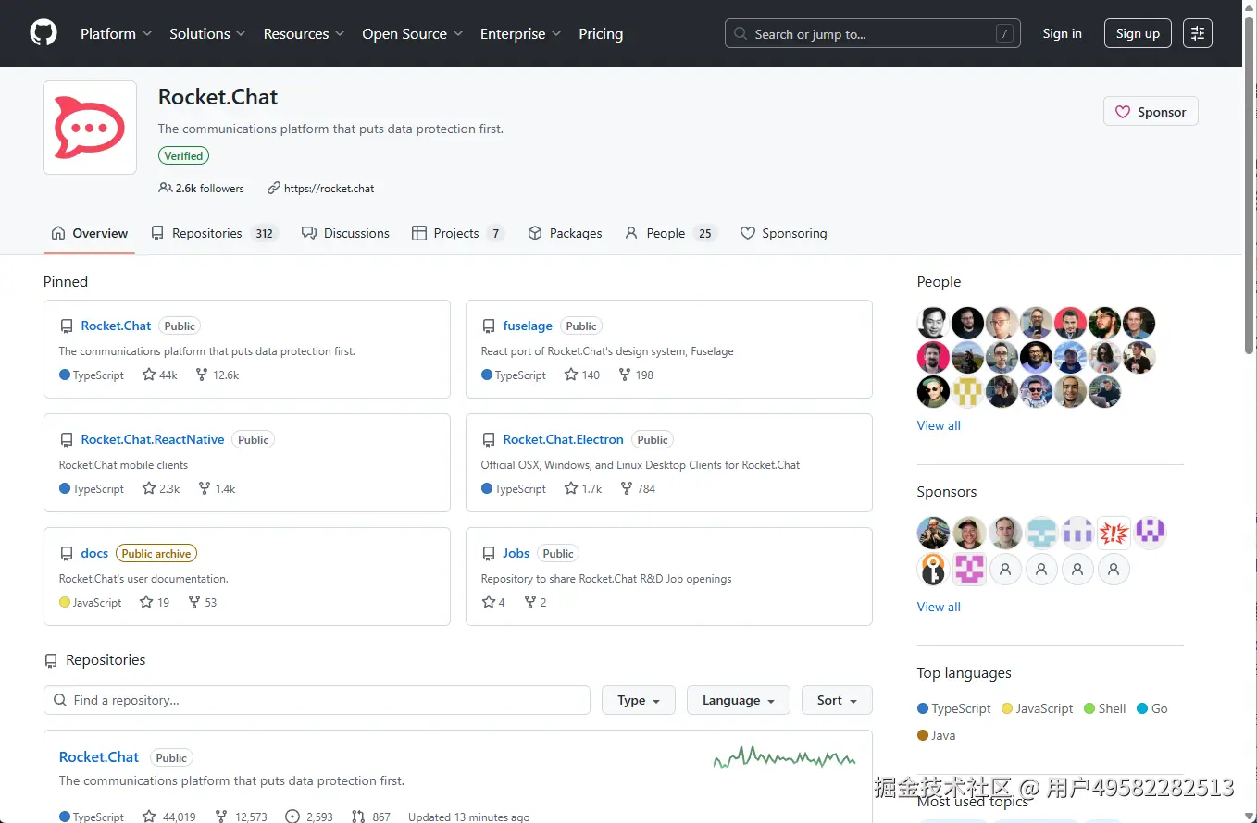Click the 140 stars on fuselage

coord(582,375)
